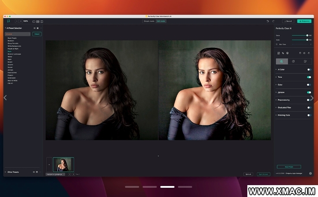Toggle AI Color switch
Viewport: 318px width, 197px height.
(309, 69)
